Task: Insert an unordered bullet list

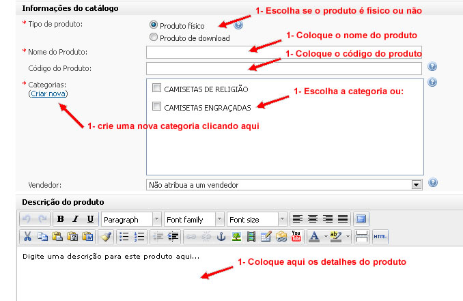Action: coord(124,237)
